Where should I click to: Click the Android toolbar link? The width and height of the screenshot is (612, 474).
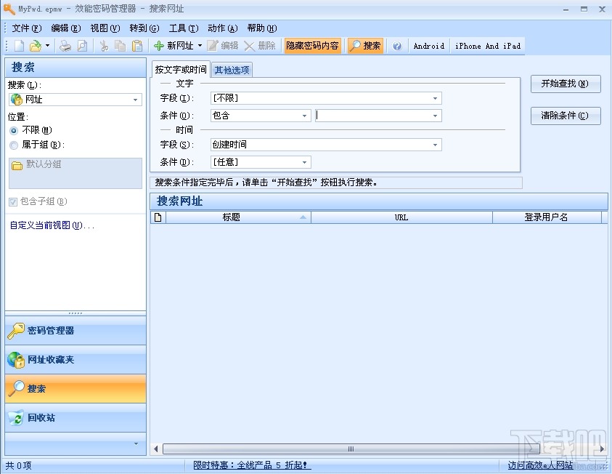click(x=429, y=46)
